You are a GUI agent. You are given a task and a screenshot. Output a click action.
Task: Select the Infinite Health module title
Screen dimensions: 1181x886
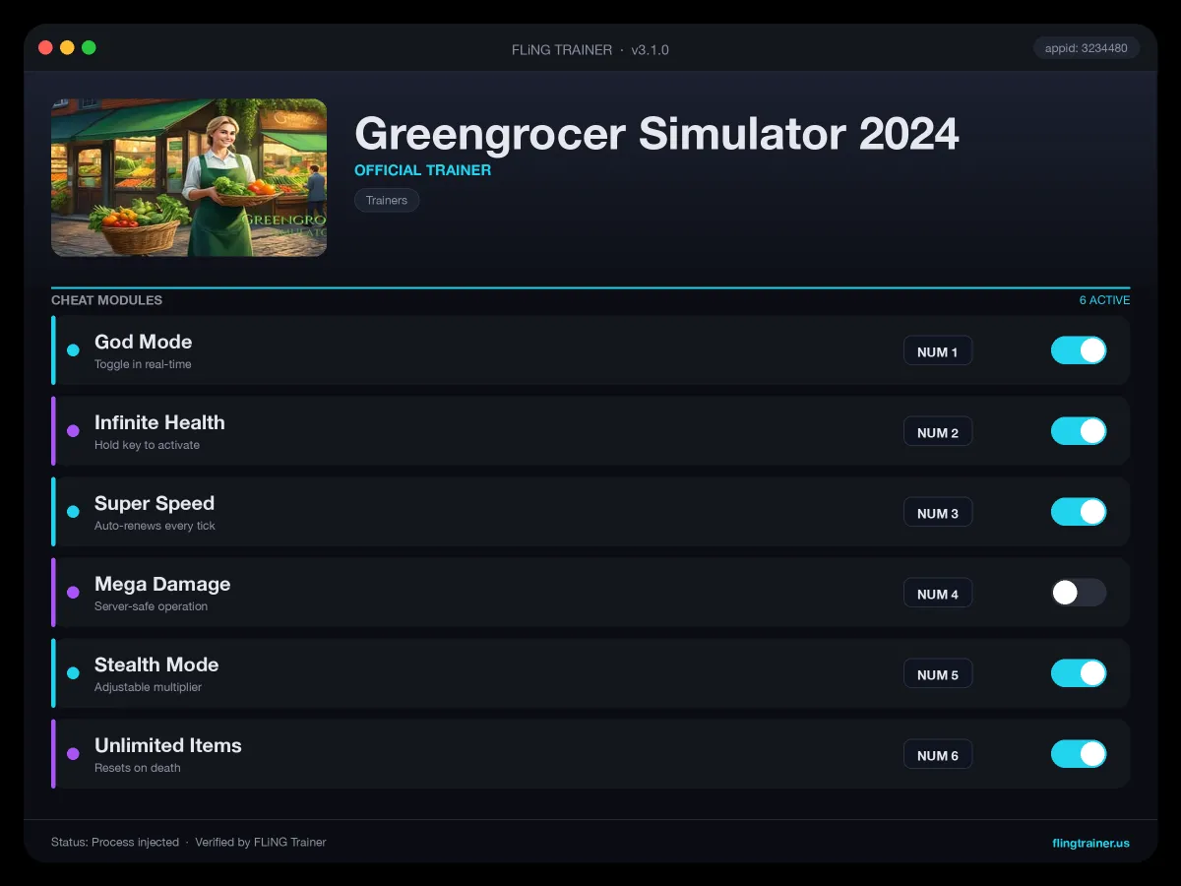pos(159,422)
